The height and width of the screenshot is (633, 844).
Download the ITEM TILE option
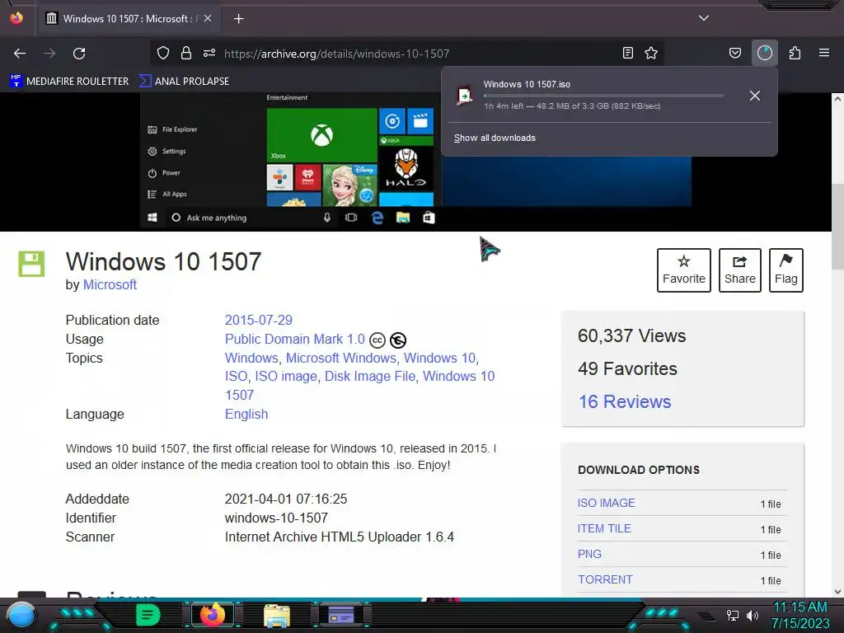pos(604,528)
